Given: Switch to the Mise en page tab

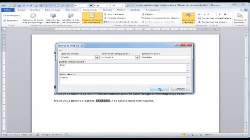Looking at the screenshot, I should 53,10.
